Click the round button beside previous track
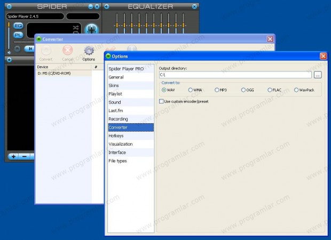The width and height of the screenshot is (331, 240). point(17,49)
